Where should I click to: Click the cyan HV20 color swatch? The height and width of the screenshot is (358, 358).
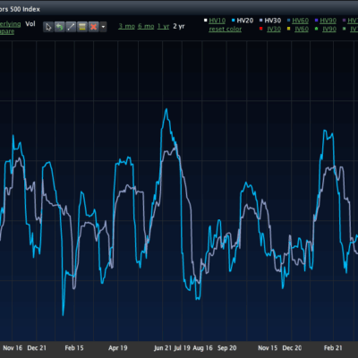click(x=234, y=21)
